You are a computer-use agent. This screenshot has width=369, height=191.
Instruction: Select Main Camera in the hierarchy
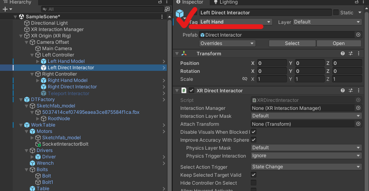click(x=57, y=49)
